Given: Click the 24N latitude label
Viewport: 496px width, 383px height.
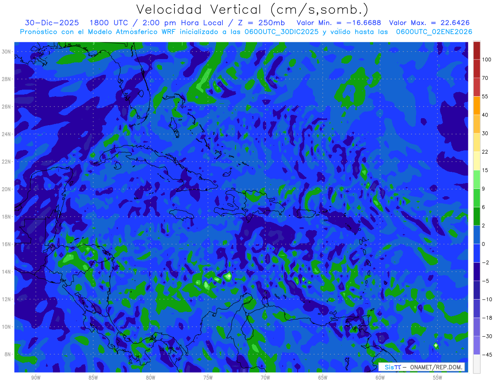Looking at the screenshot, I should [6, 134].
